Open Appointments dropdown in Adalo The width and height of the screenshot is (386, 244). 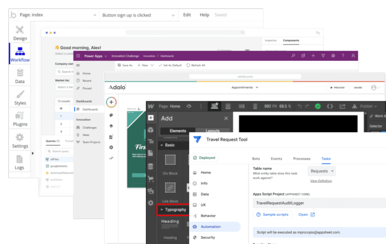coord(245,87)
